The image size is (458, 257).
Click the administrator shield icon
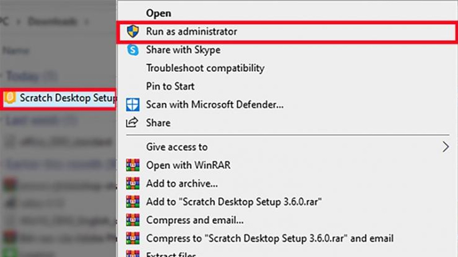coord(133,31)
